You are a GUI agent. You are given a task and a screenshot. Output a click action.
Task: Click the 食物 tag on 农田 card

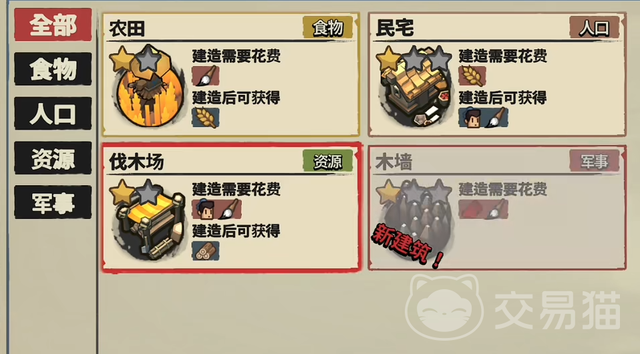(x=328, y=28)
